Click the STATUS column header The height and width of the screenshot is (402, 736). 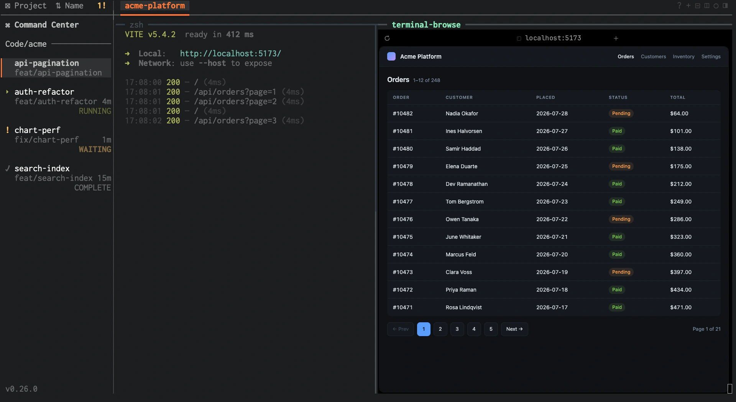[x=618, y=97]
